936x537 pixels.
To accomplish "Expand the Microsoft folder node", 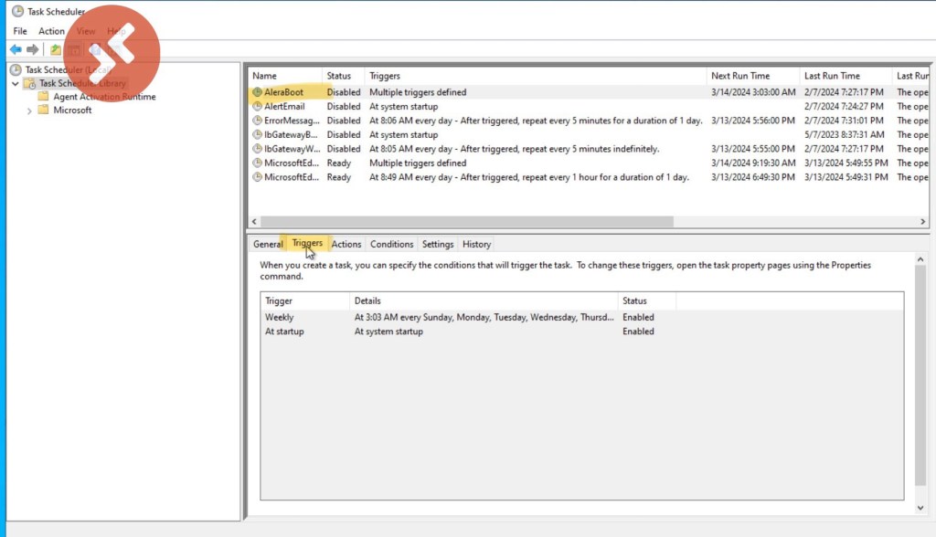I will click(29, 111).
